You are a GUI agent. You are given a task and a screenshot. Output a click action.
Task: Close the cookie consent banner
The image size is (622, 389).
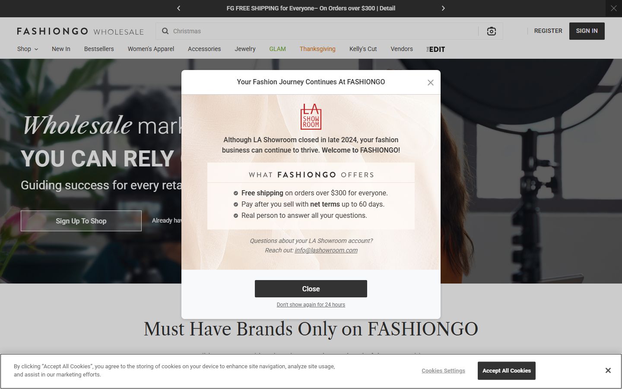[608, 370]
